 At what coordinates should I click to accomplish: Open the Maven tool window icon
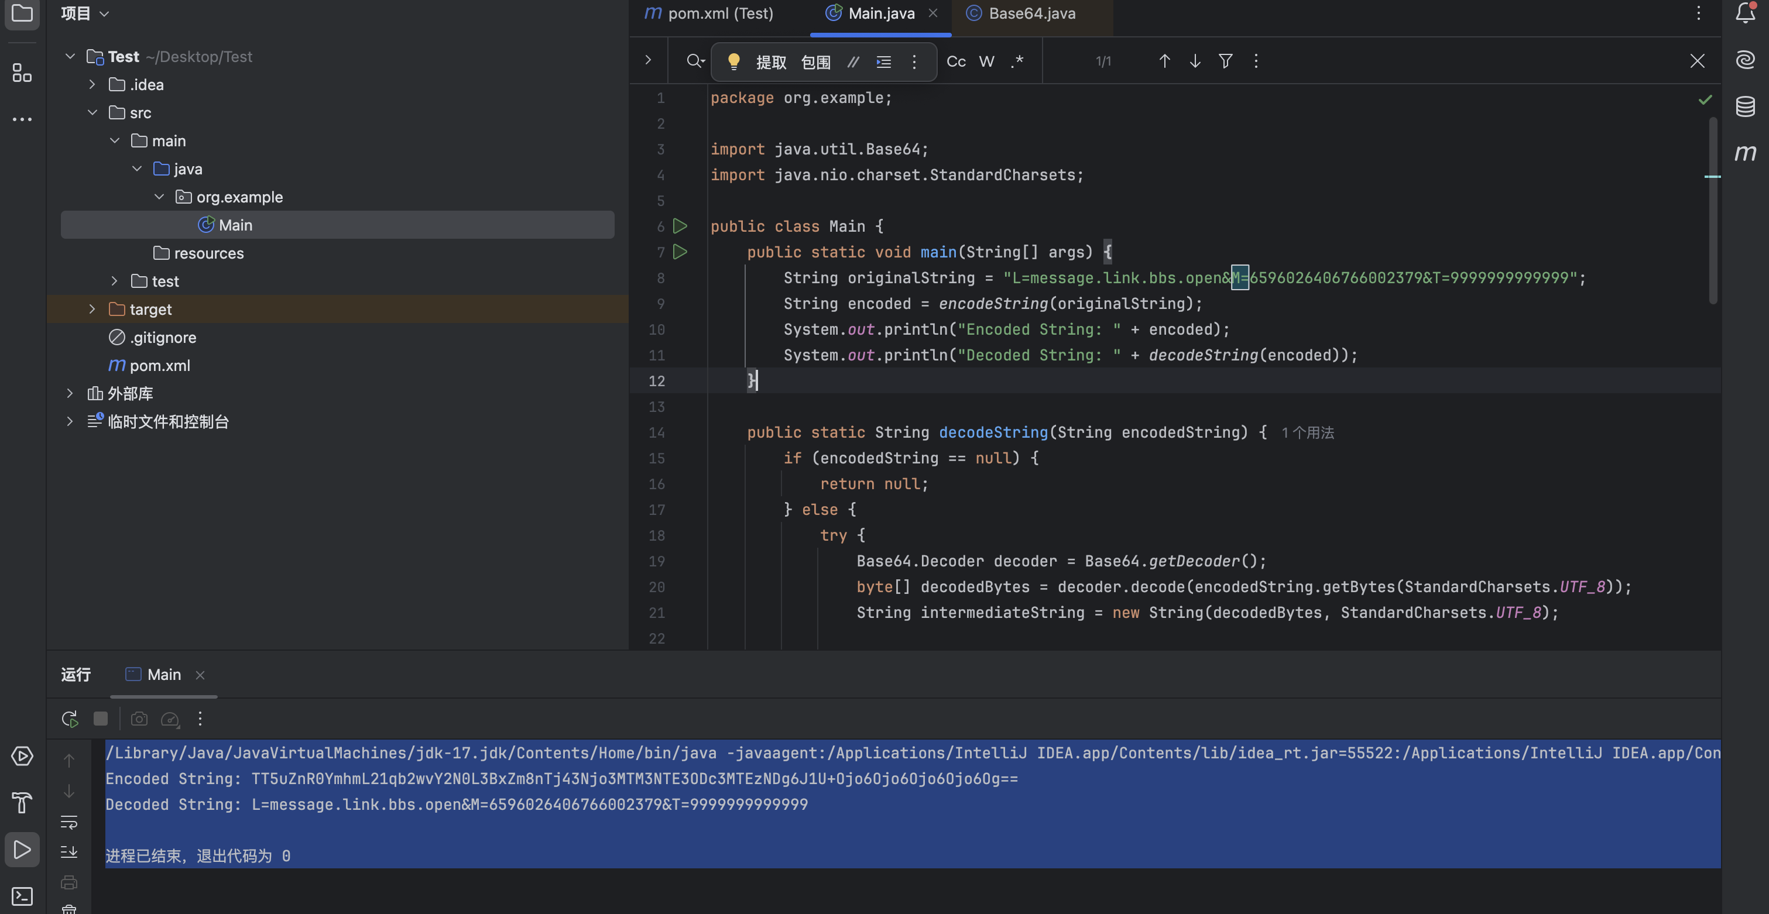(1745, 153)
